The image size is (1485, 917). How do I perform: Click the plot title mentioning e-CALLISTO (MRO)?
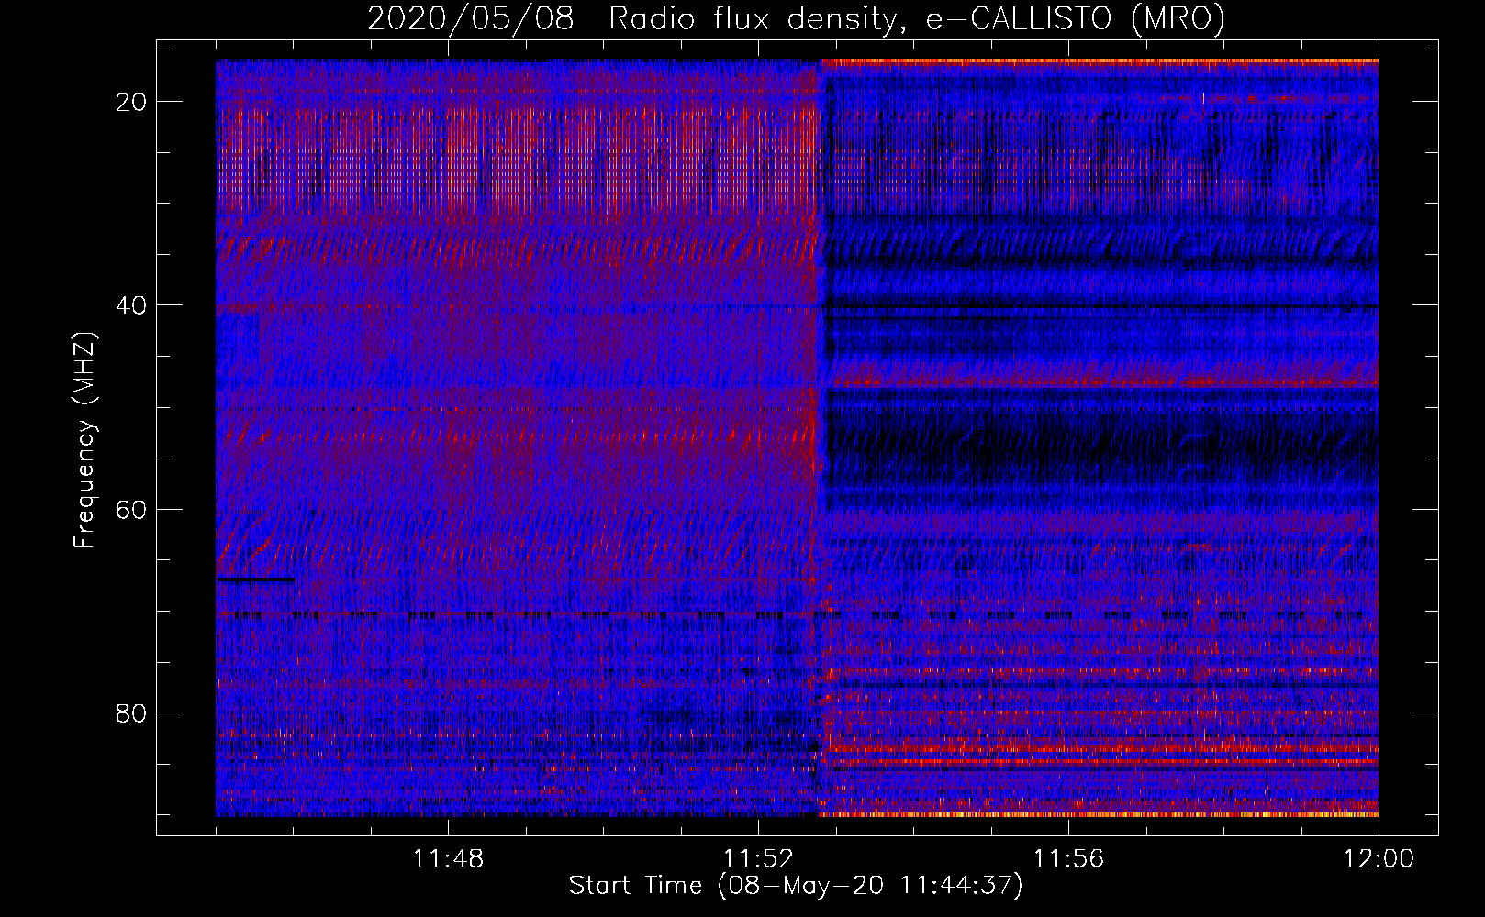tap(797, 19)
